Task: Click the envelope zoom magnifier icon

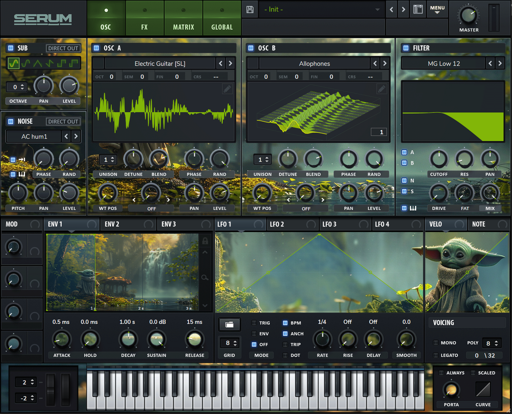Action: pyautogui.click(x=205, y=277)
